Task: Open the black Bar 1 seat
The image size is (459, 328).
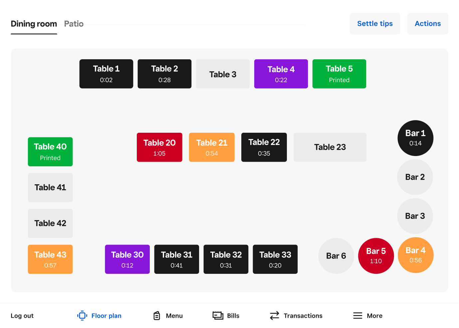Action: (415, 138)
